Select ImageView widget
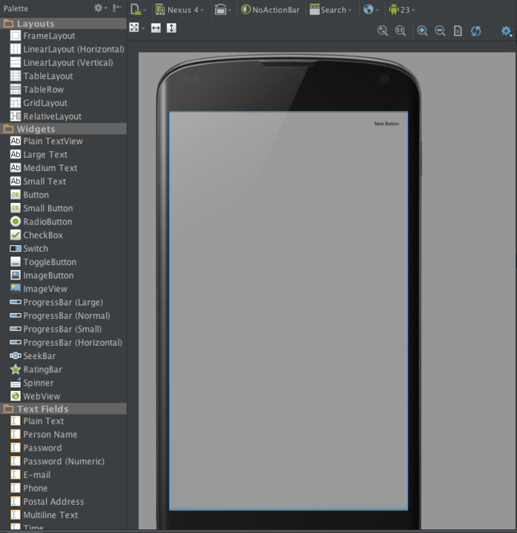This screenshot has width=517, height=533. [x=63, y=289]
